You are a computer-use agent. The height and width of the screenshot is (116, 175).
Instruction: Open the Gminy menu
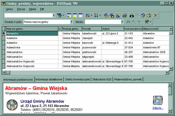(9, 9)
